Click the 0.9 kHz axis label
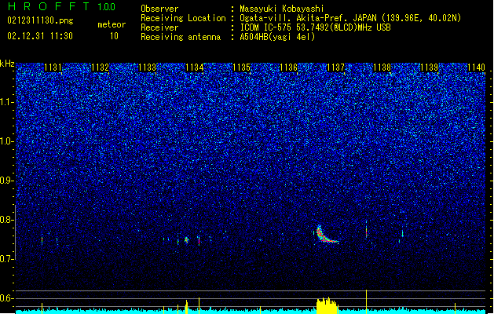The height and width of the screenshot is (314, 494). click(7, 181)
